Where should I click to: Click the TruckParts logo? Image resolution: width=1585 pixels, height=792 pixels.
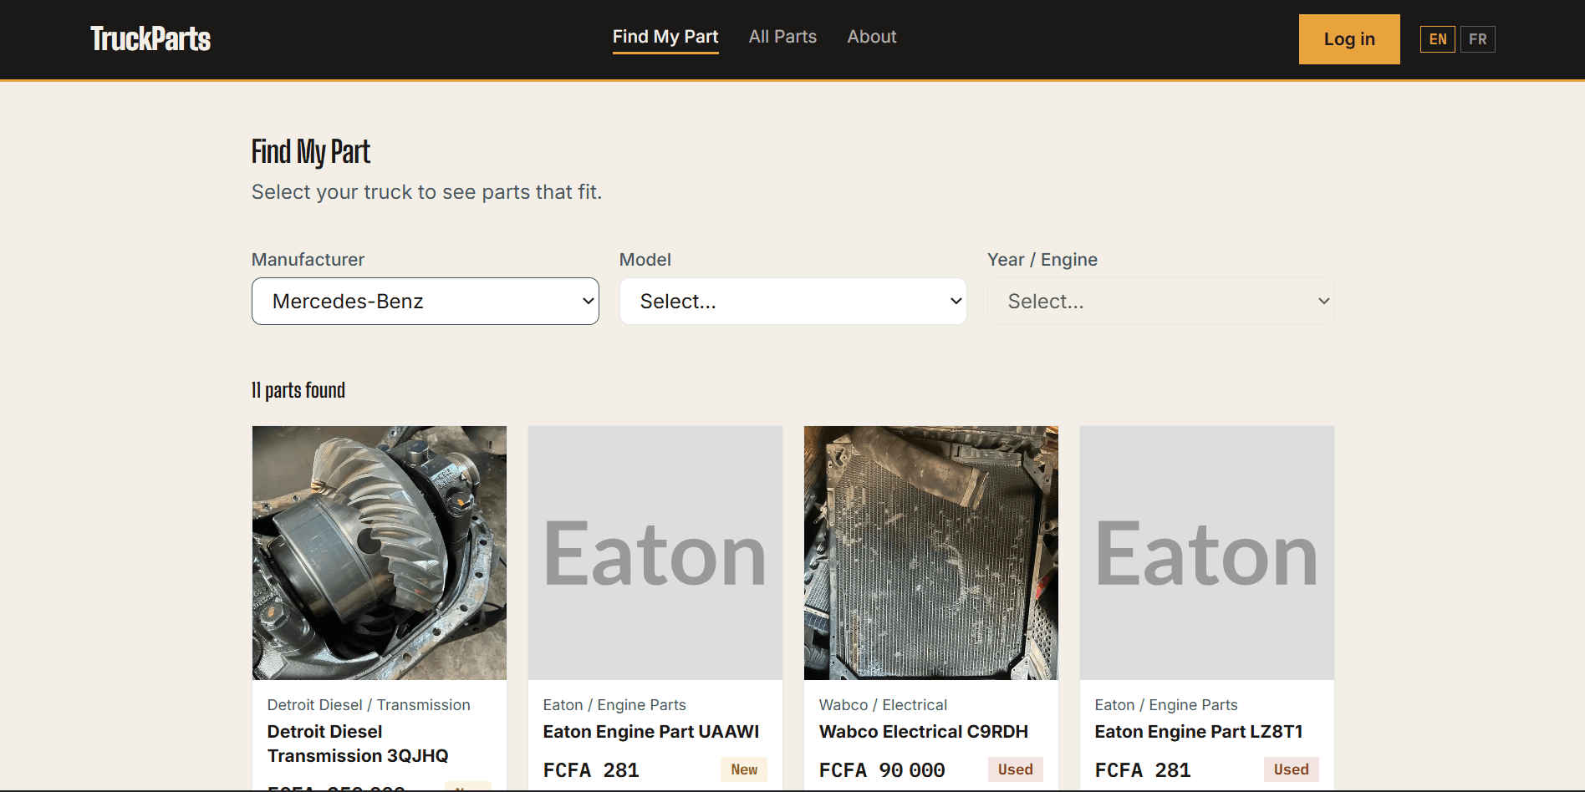point(150,38)
